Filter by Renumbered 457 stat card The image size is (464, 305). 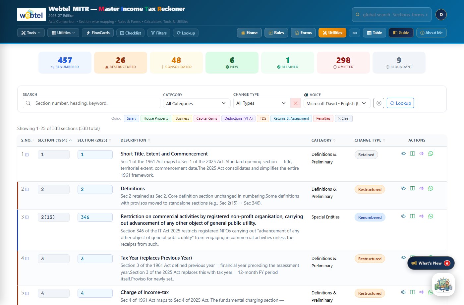(x=65, y=62)
